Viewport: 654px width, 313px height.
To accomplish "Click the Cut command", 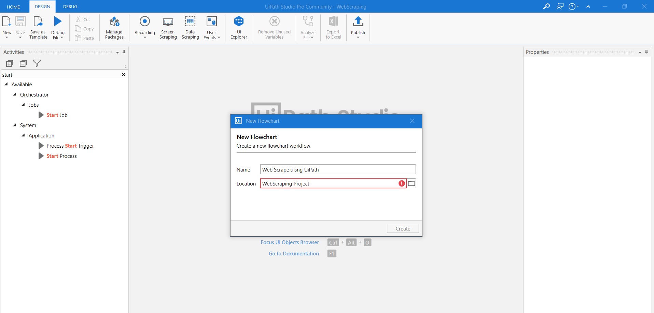I will [x=83, y=19].
